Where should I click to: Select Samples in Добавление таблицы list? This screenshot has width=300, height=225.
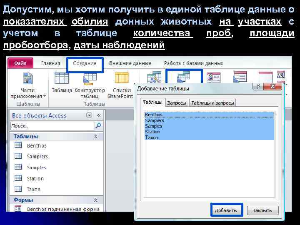coord(209,126)
